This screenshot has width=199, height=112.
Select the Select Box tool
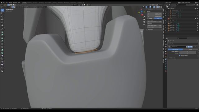pyautogui.click(x=2, y=10)
